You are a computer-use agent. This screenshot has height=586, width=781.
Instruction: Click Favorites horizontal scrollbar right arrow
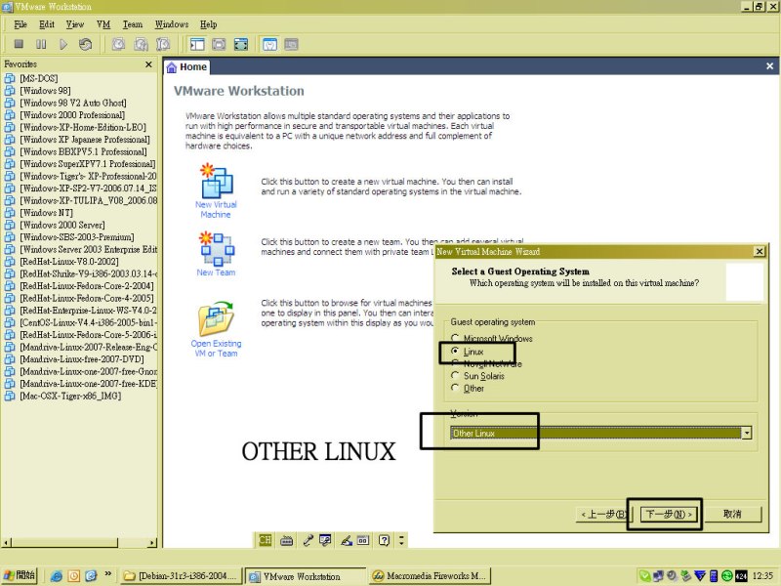tap(152, 543)
